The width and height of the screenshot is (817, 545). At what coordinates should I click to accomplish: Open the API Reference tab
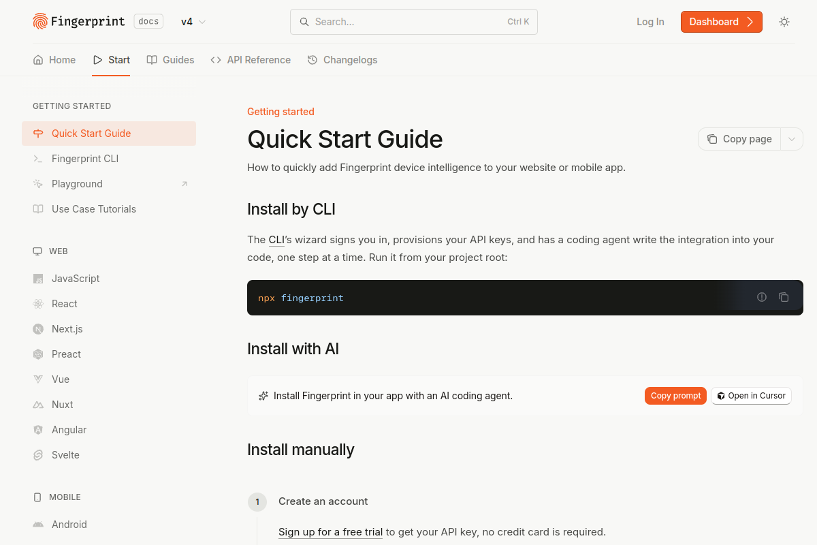[x=251, y=60]
